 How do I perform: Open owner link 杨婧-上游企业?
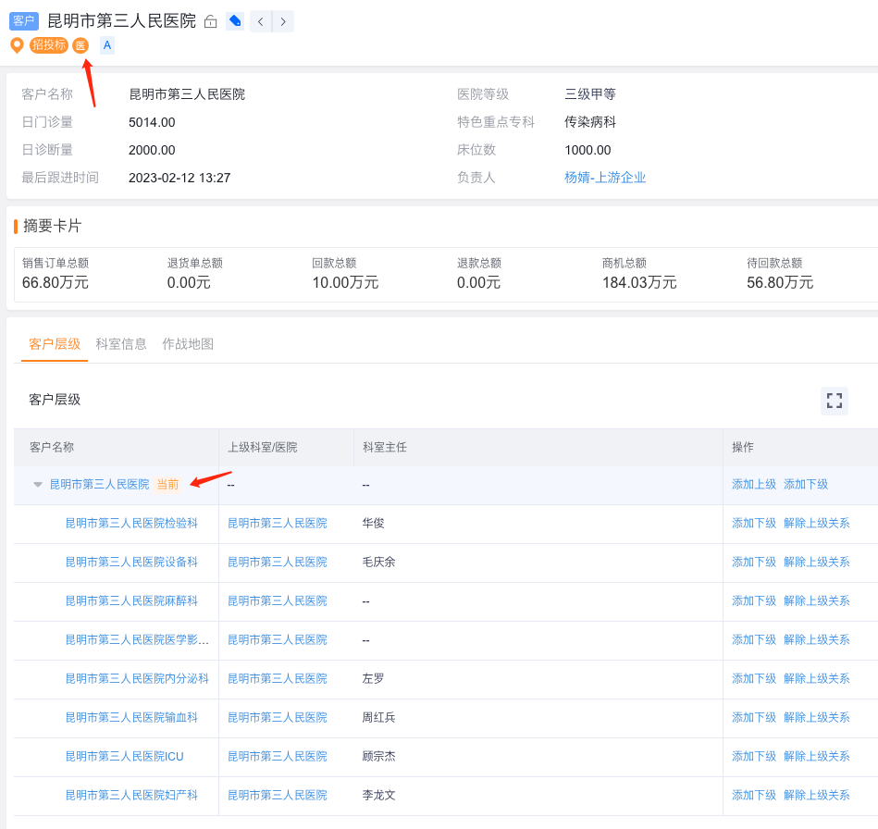coord(605,178)
